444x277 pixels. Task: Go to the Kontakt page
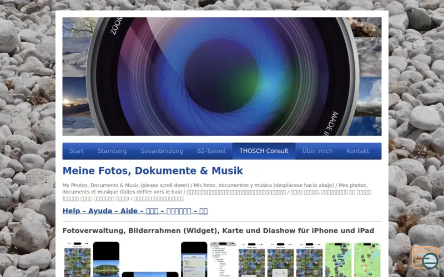pos(358,151)
